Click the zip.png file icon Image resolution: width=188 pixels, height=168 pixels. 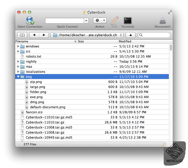pyautogui.click(x=27, y=82)
